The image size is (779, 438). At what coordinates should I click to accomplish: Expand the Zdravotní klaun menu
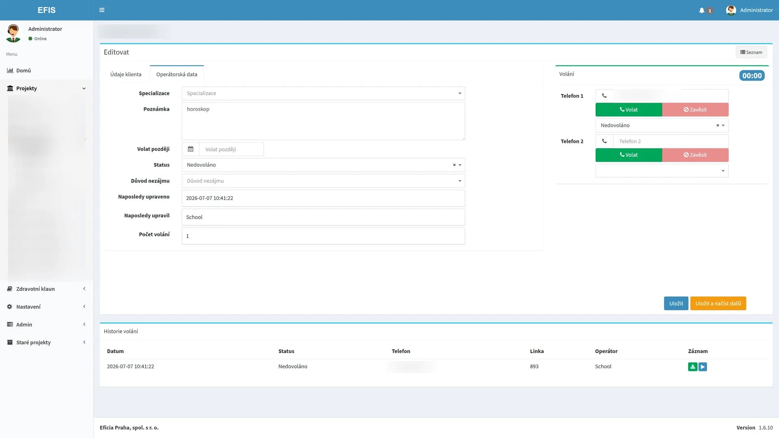pyautogui.click(x=47, y=289)
